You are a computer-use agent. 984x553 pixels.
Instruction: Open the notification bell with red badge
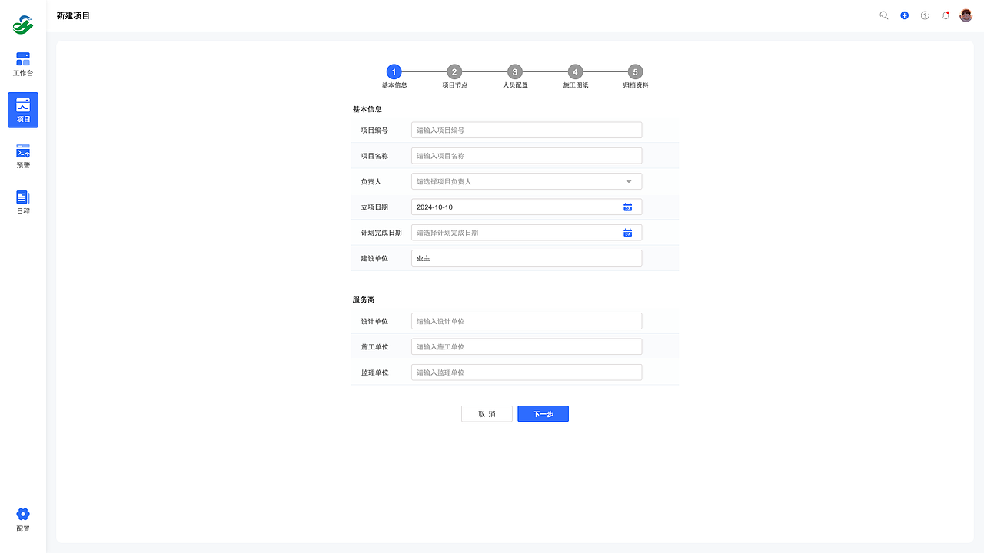(x=946, y=15)
